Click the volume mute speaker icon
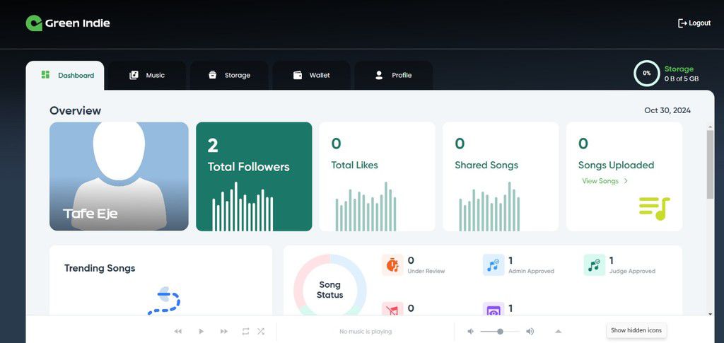The image size is (724, 343). (x=471, y=331)
